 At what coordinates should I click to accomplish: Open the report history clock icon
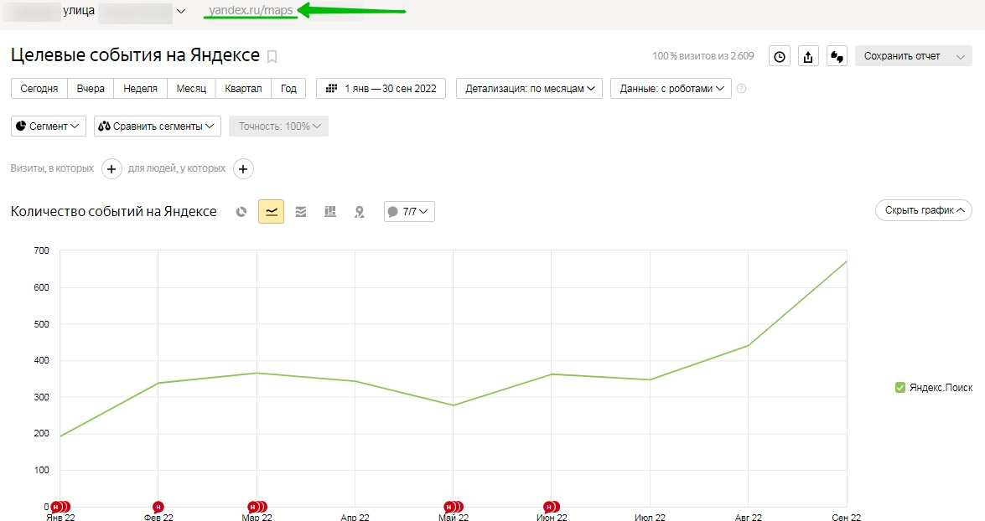point(779,56)
